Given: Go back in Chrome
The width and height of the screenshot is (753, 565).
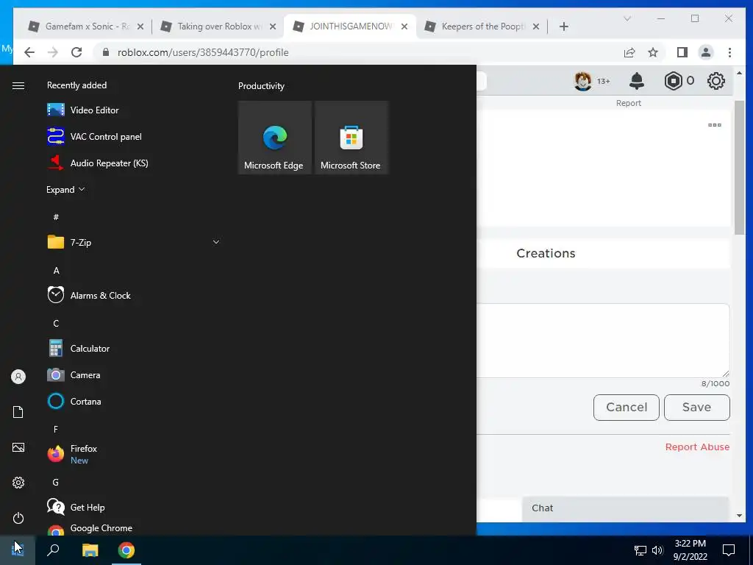Looking at the screenshot, I should pos(29,52).
